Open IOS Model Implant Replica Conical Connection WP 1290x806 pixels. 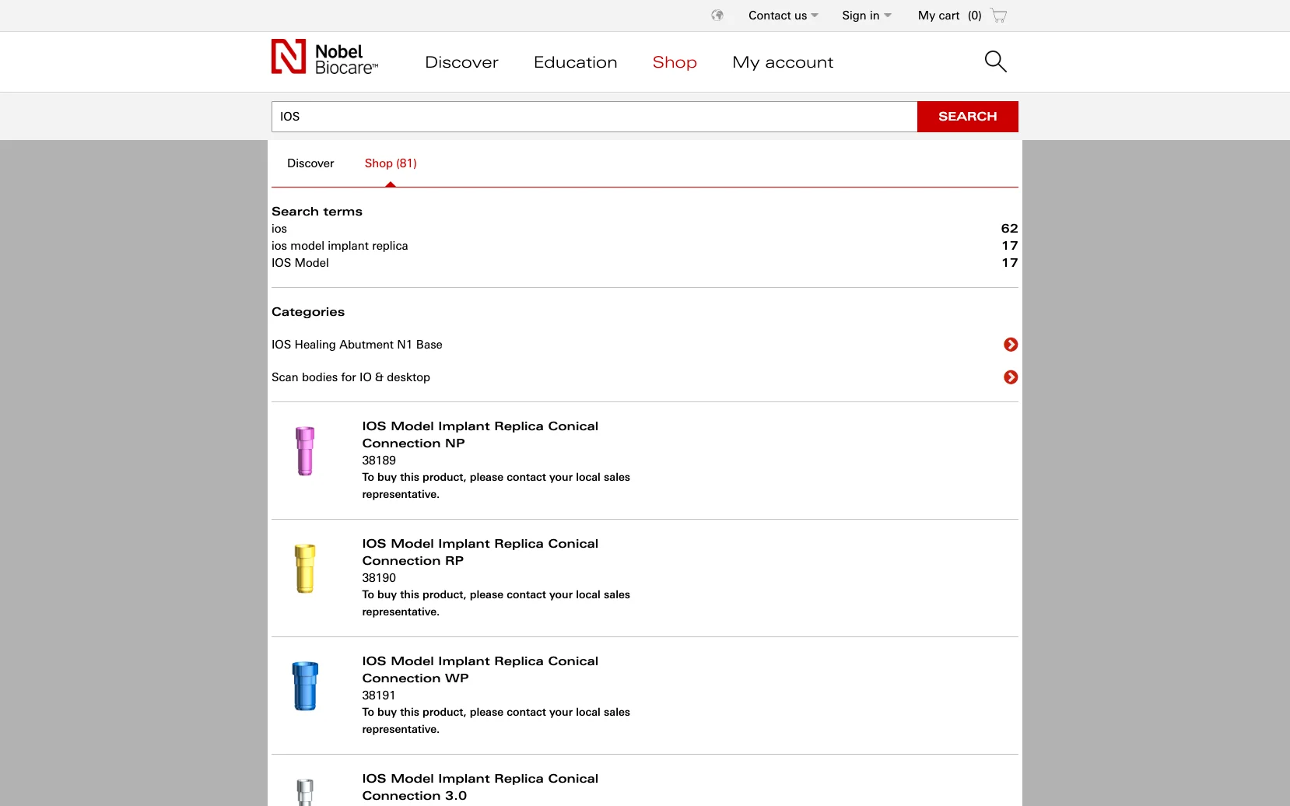coord(480,670)
